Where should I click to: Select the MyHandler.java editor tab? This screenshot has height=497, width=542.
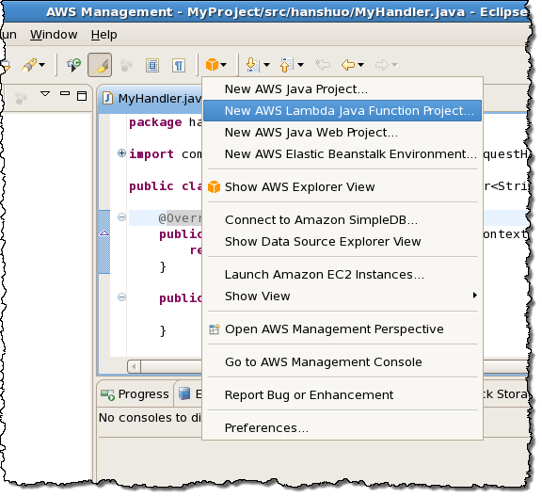[152, 99]
